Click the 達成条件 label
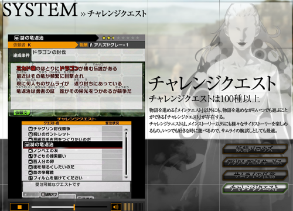Screen dimensions: 293x211 tap(21, 56)
